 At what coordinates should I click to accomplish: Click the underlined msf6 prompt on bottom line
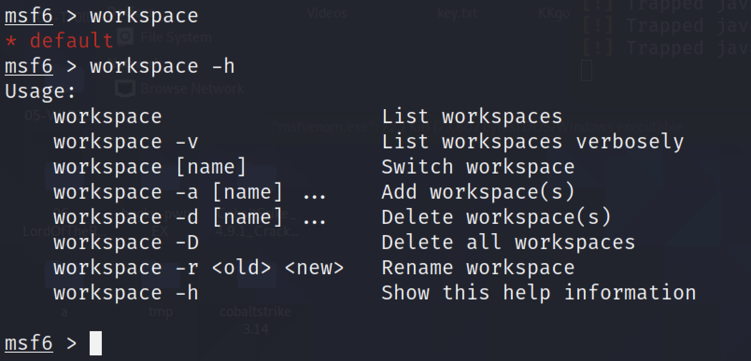28,343
